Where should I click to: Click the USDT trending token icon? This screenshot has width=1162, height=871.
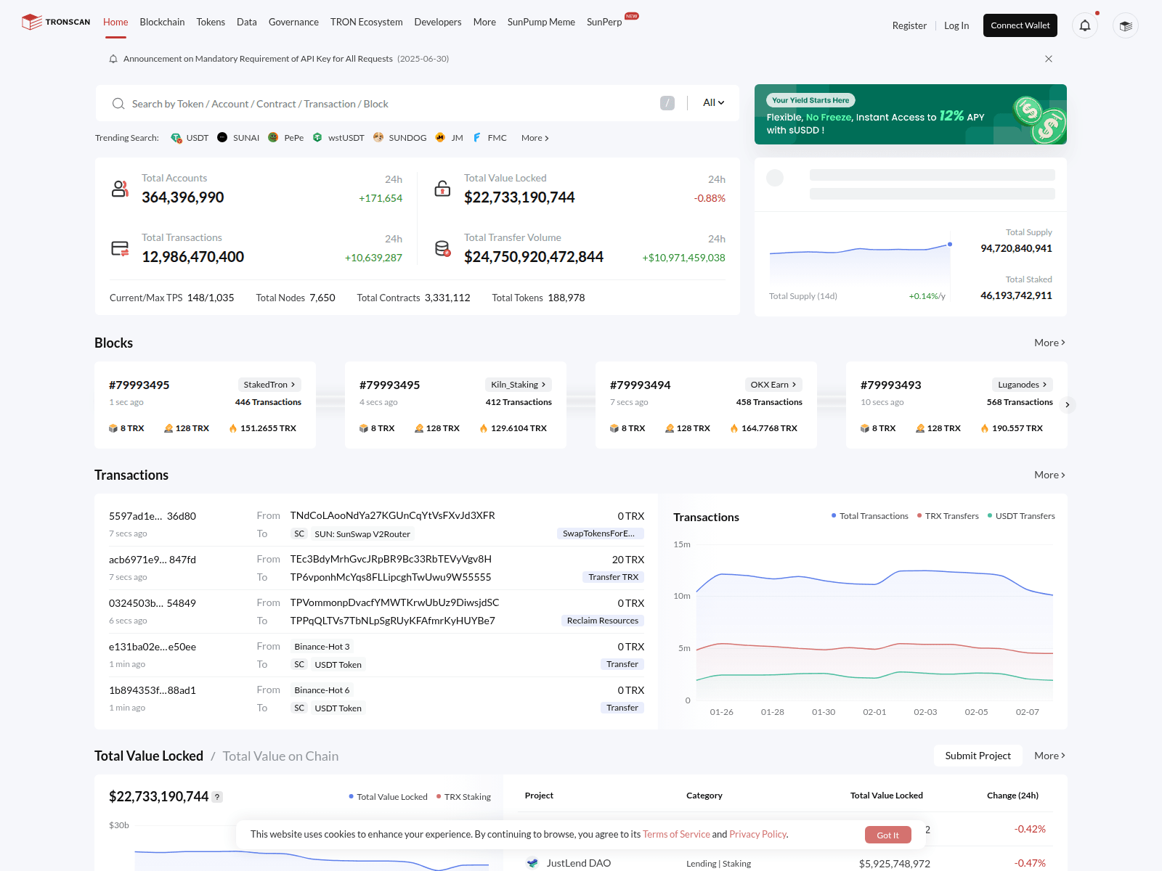(176, 137)
